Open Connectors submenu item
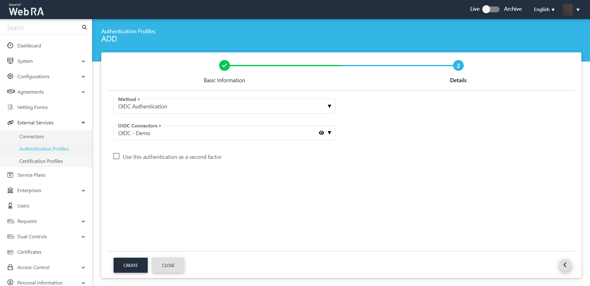This screenshot has width=590, height=286. (32, 136)
